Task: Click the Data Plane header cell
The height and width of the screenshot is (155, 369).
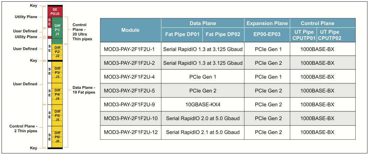Action: [x=203, y=23]
